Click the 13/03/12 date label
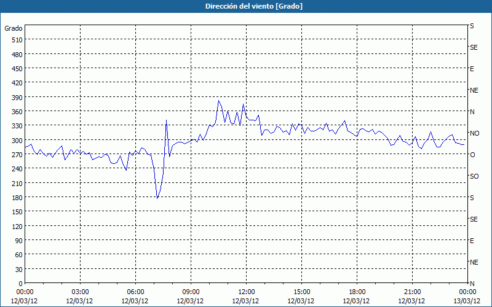 tap(467, 301)
